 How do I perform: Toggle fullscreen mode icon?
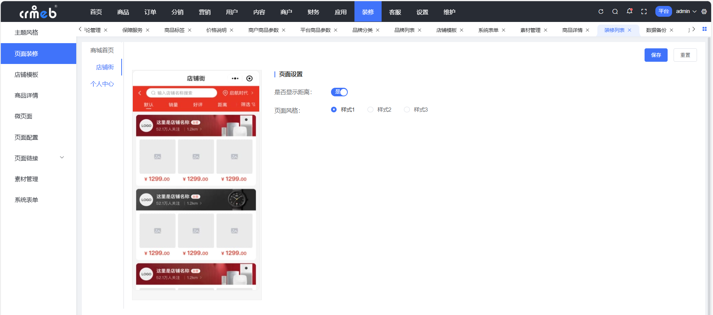pos(644,12)
